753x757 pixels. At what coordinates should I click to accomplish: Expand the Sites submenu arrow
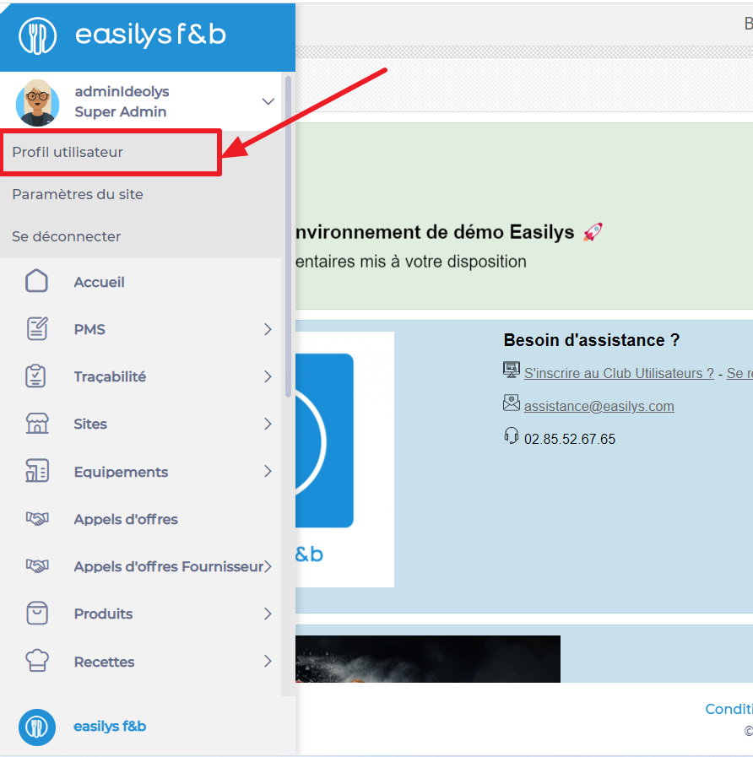(268, 424)
